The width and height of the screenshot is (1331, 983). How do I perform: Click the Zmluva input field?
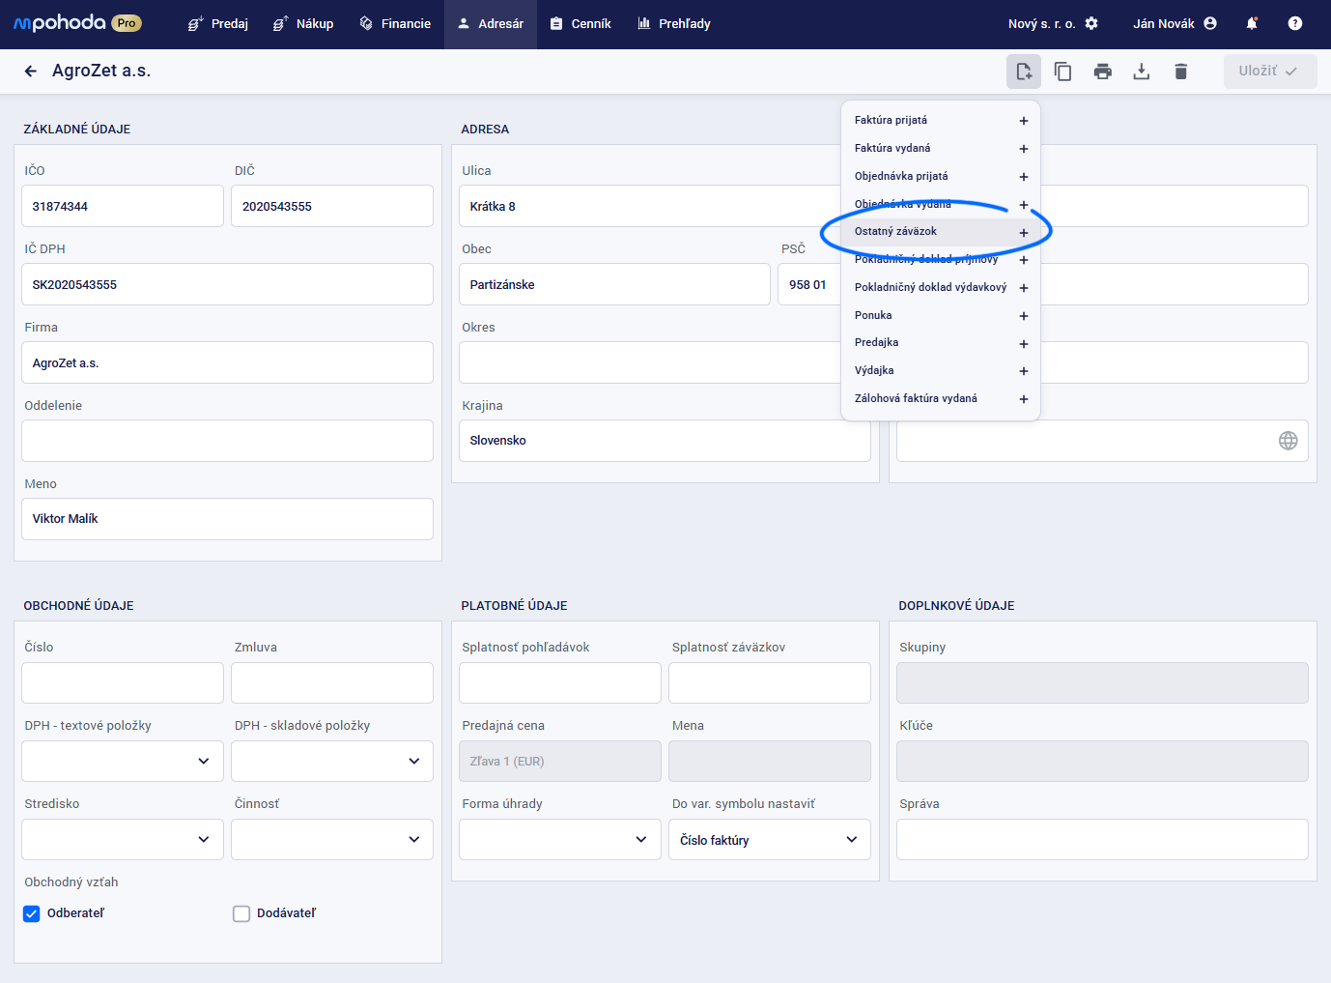pyautogui.click(x=332, y=682)
